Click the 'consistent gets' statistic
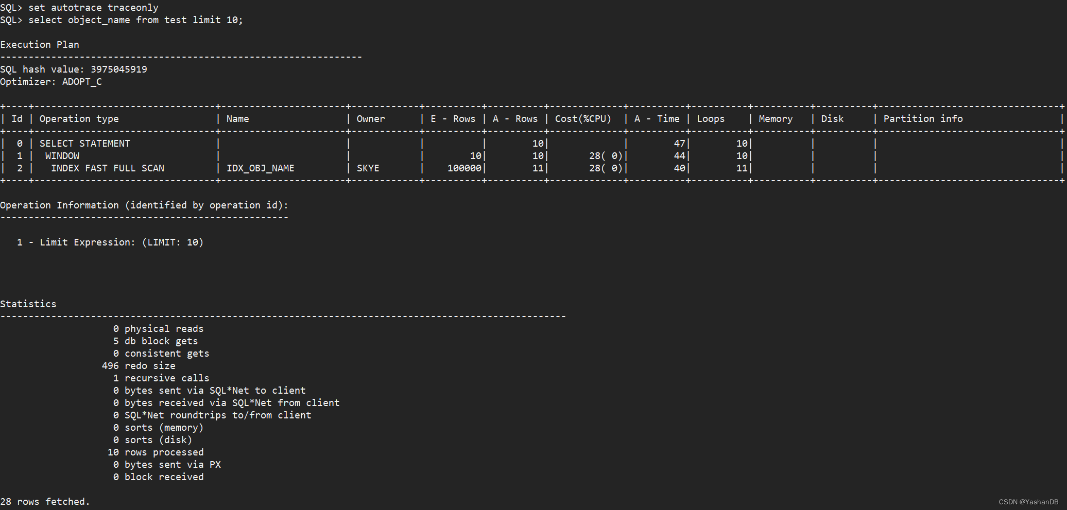The image size is (1067, 510). (x=161, y=354)
